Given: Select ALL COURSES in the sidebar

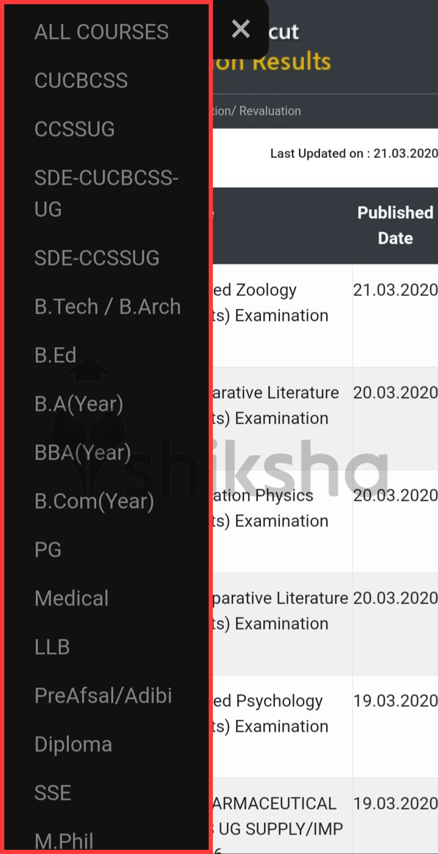Looking at the screenshot, I should click(101, 32).
